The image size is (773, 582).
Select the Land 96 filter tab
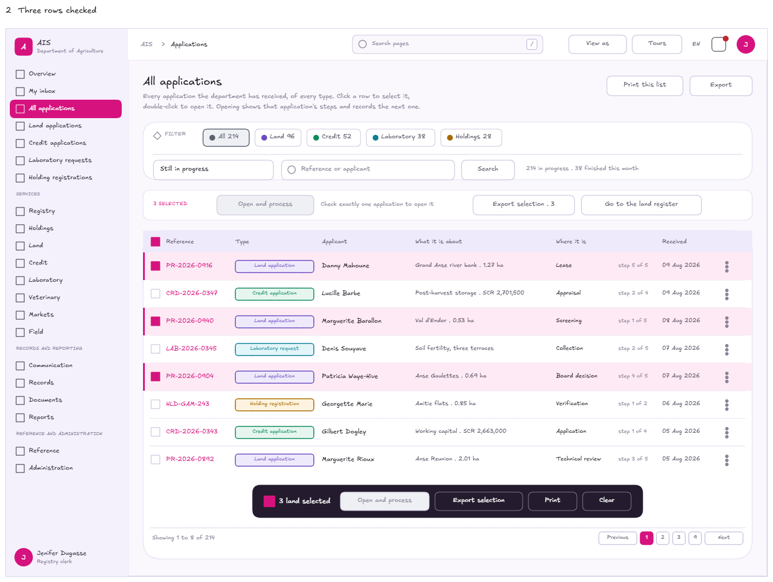(x=277, y=137)
